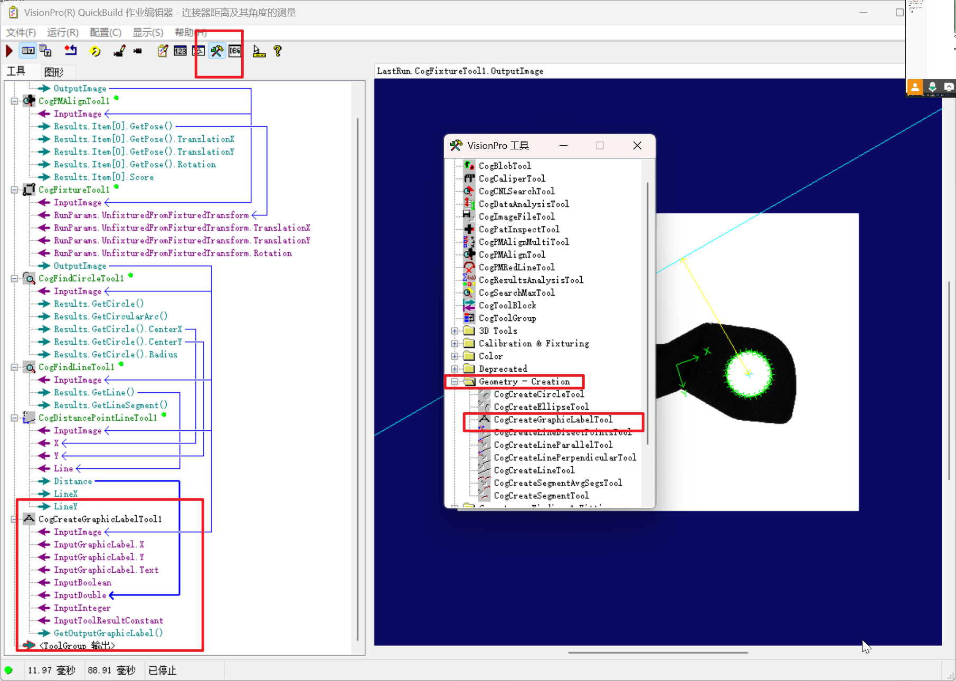Collapse the CogPMAlignTool1 node
Screen dimensions: 956x681
coord(15,101)
